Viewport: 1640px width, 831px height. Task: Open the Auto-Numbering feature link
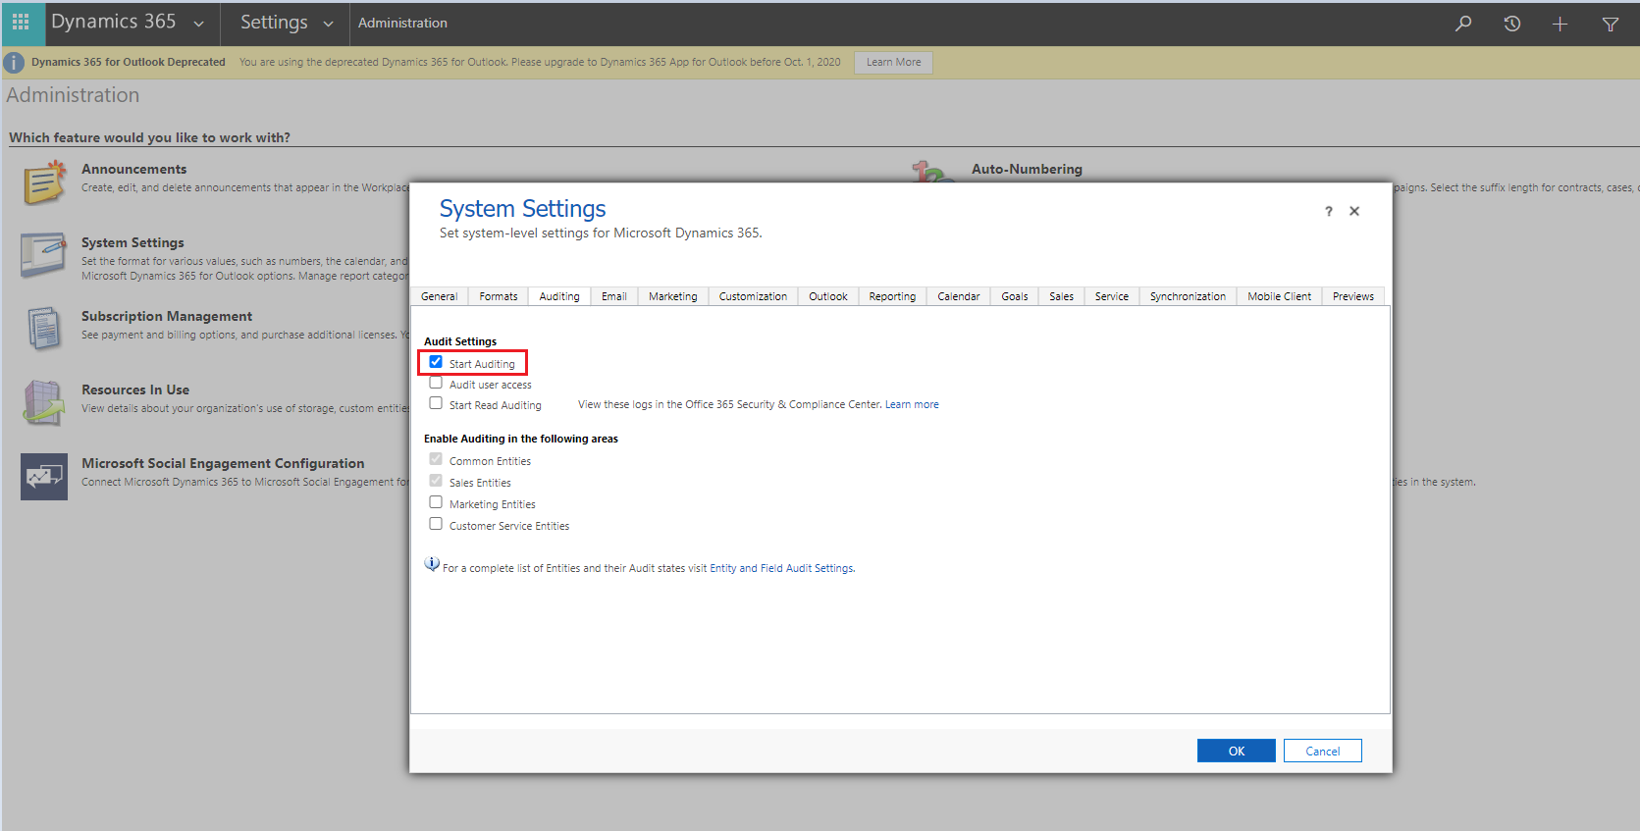click(x=1027, y=169)
